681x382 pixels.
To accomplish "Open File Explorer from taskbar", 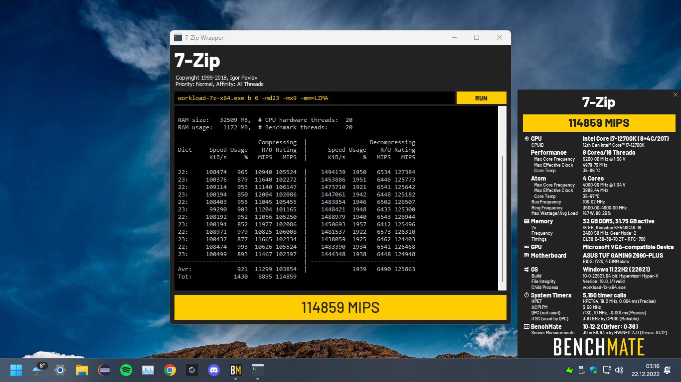I will click(82, 370).
